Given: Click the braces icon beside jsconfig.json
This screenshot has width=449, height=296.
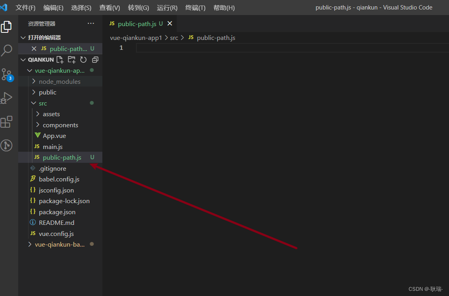Looking at the screenshot, I should click(x=33, y=190).
